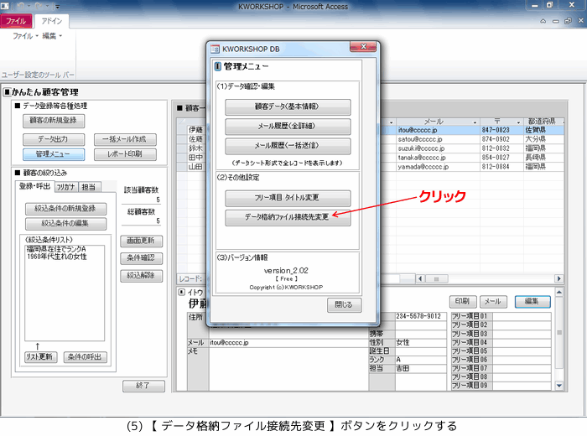
Task: Select 福岡県在住でランクA in the list
Action: coord(56,249)
